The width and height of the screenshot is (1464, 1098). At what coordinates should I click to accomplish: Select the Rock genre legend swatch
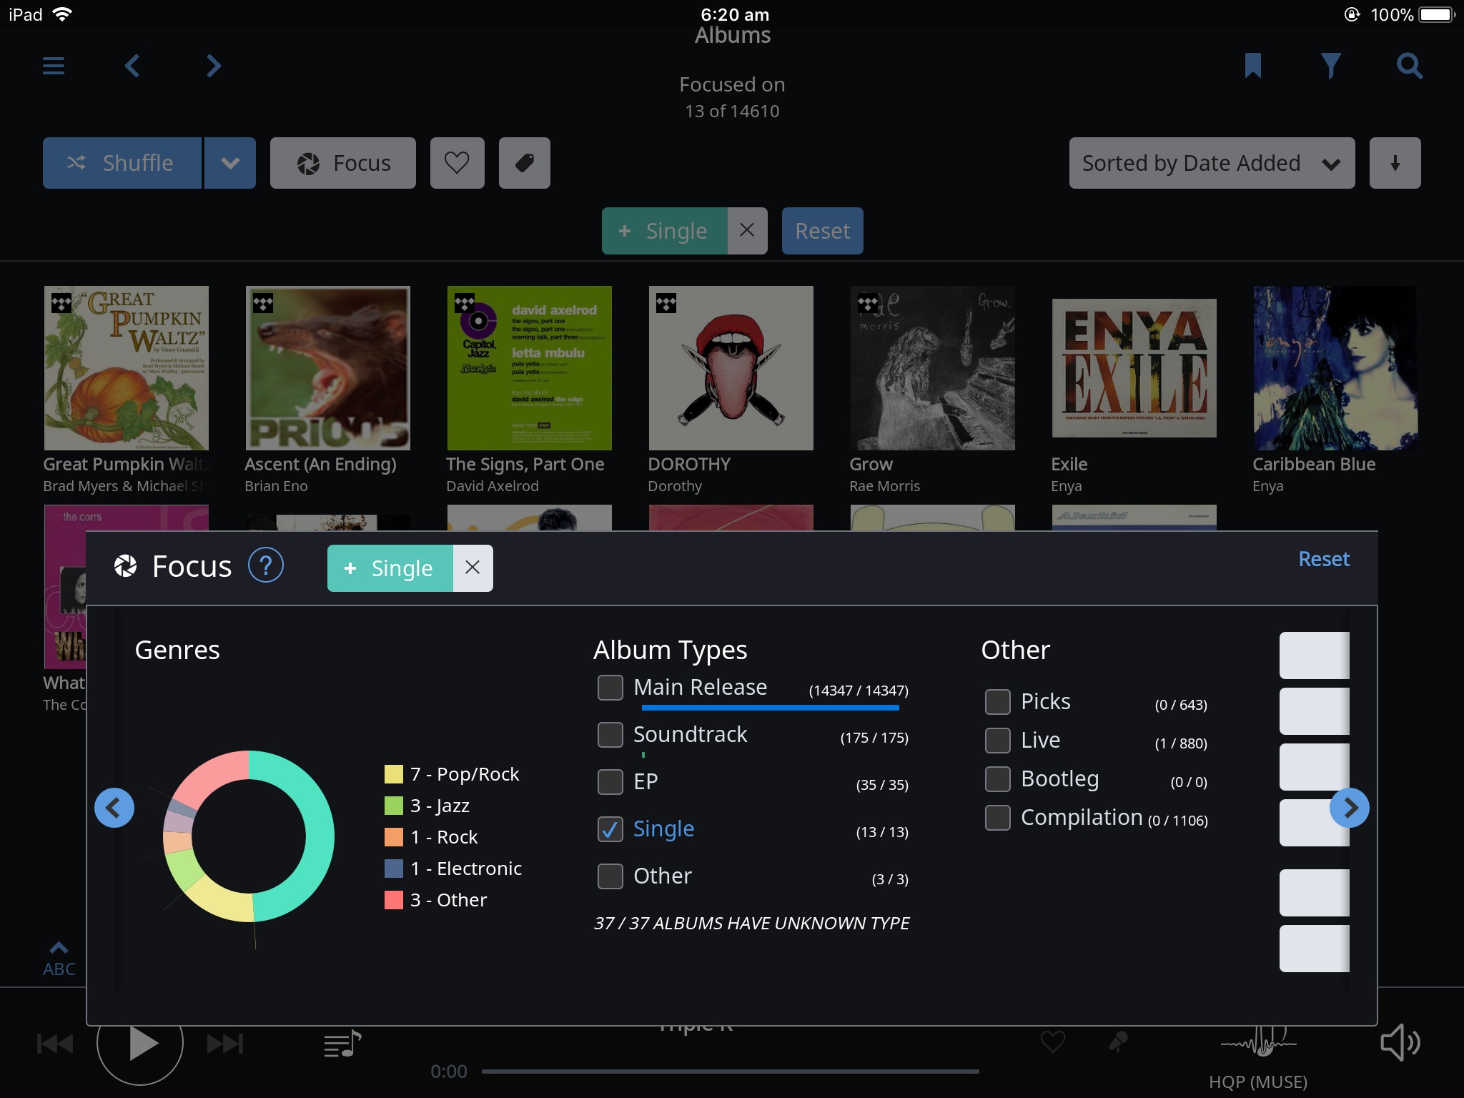(394, 837)
